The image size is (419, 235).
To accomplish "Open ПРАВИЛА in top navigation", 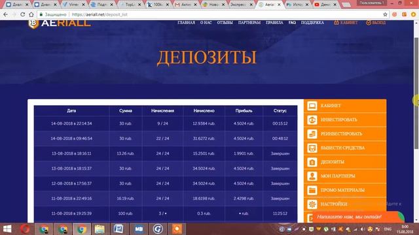I will (274, 23).
